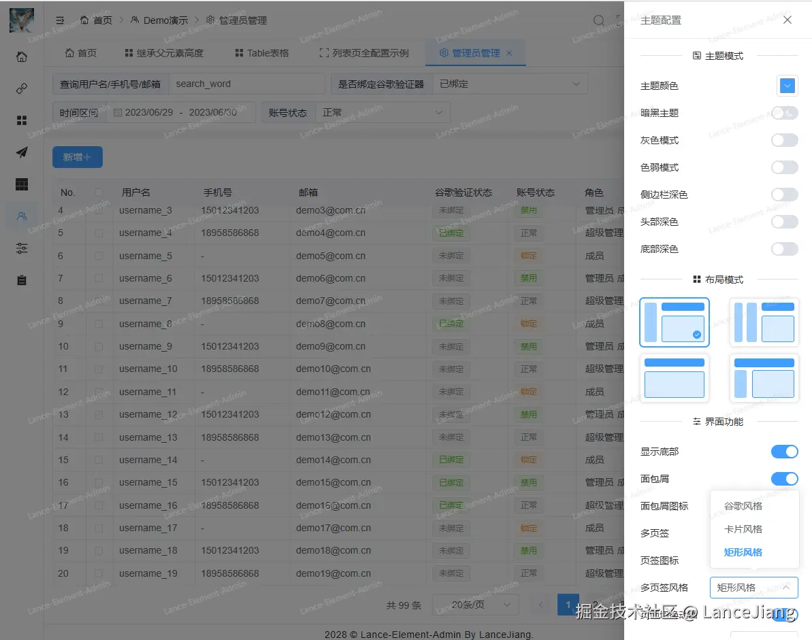Open the search magnifier in the top bar
This screenshot has height=640, width=812.
click(x=598, y=20)
